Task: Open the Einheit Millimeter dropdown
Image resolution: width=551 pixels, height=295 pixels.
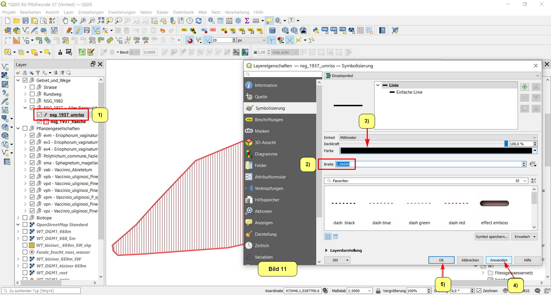Action: [x=438, y=138]
